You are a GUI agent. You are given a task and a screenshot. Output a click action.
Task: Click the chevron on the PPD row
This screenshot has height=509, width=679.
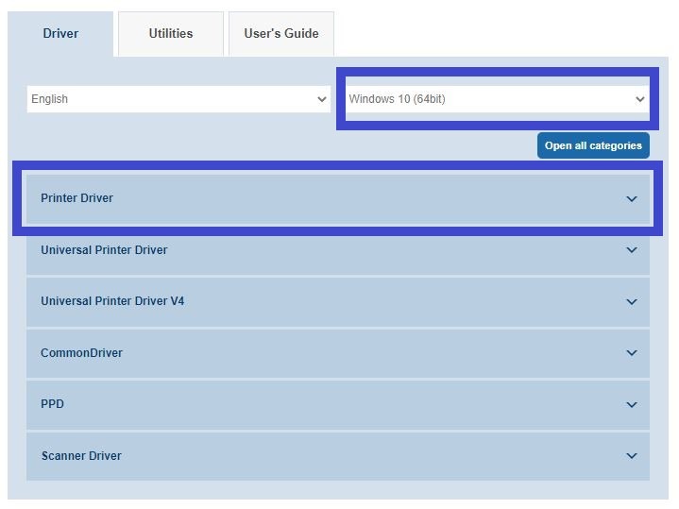point(632,405)
